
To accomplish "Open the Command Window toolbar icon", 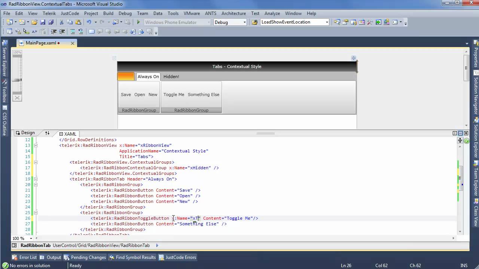I will click(395, 22).
